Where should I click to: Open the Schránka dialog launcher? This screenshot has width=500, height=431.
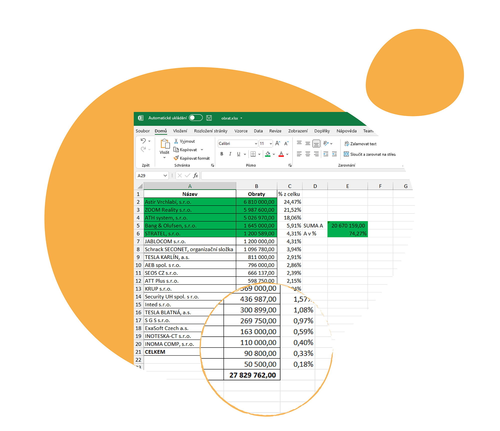(x=212, y=165)
